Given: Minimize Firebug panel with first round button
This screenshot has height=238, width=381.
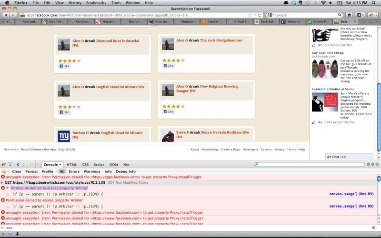Looking at the screenshot, I should [368, 164].
